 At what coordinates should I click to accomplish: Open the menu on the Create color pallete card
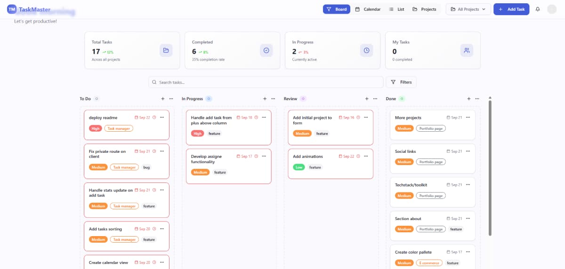click(x=468, y=252)
